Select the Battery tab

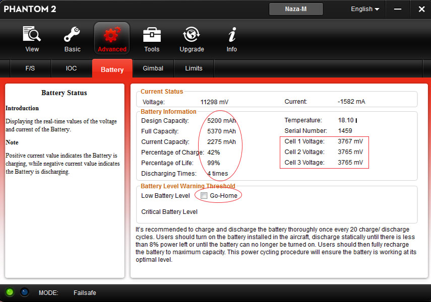point(112,69)
